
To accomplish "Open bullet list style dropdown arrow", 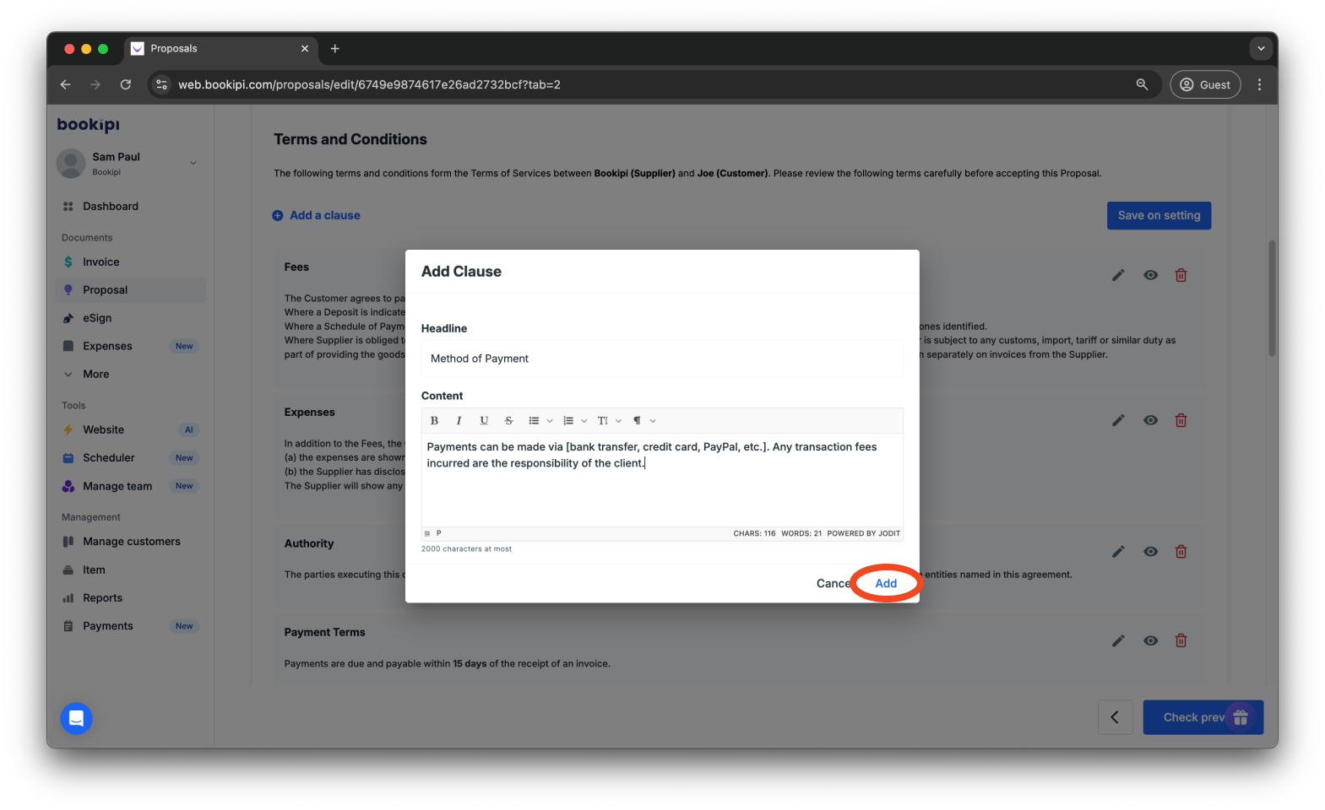I will click(x=550, y=421).
